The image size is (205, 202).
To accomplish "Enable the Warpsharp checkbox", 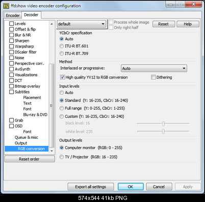I will (11, 46).
